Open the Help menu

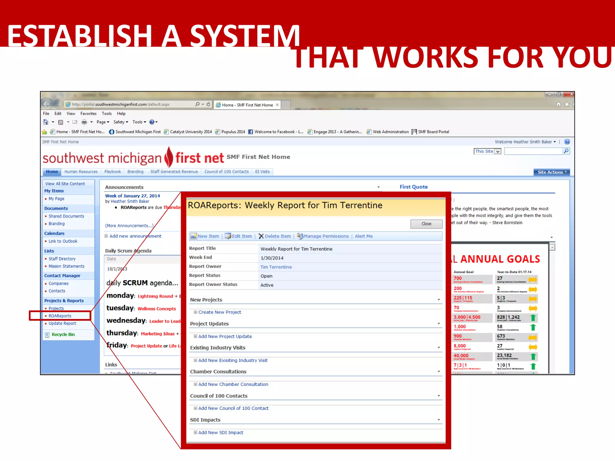coord(121,113)
